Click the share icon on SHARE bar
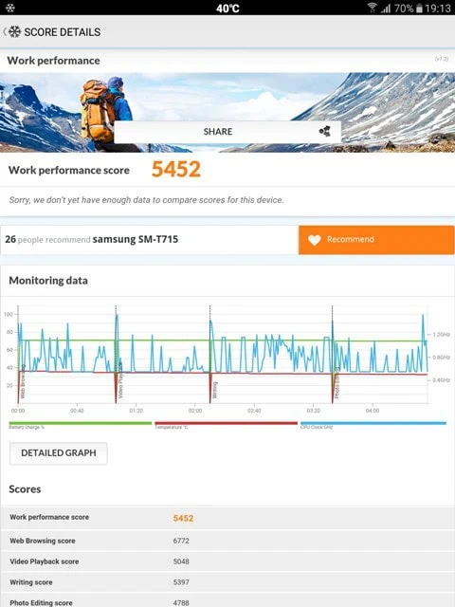 point(324,132)
